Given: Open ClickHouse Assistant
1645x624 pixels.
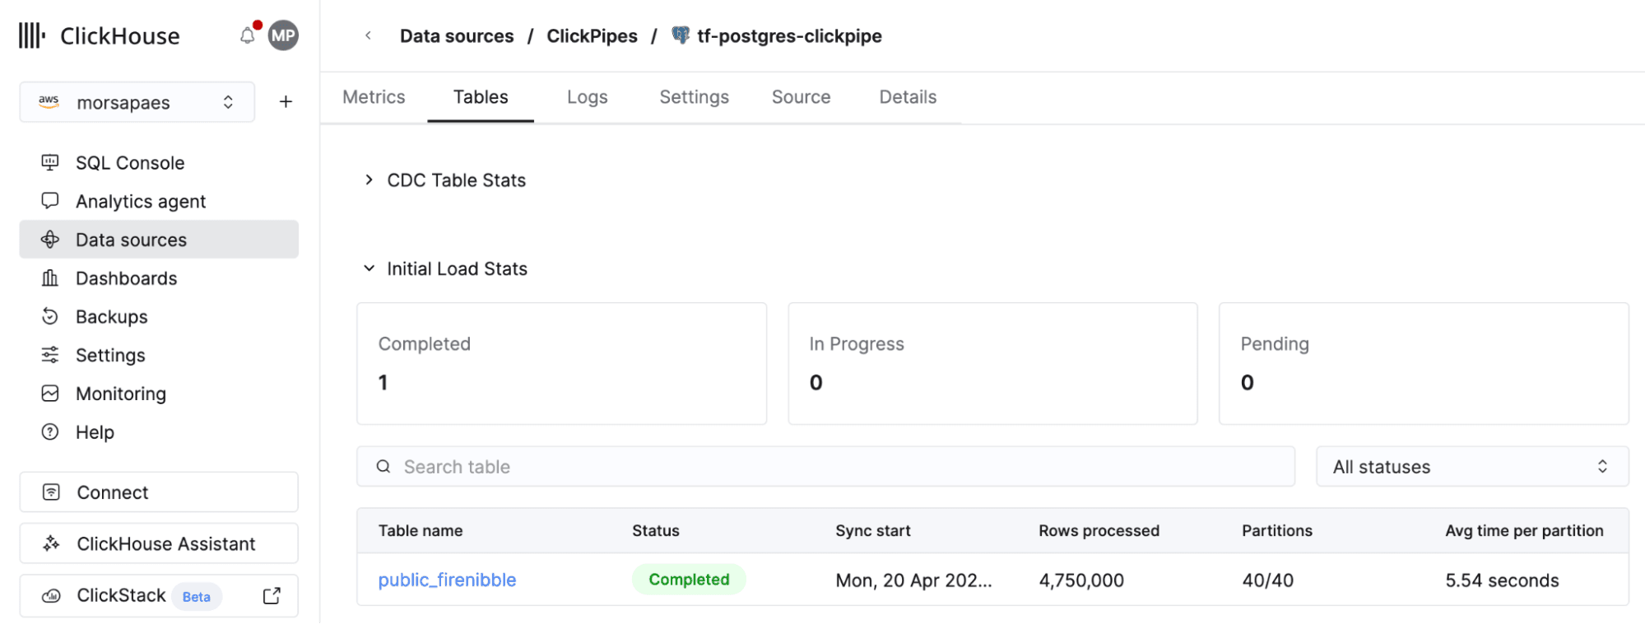Looking at the screenshot, I should click(x=159, y=544).
